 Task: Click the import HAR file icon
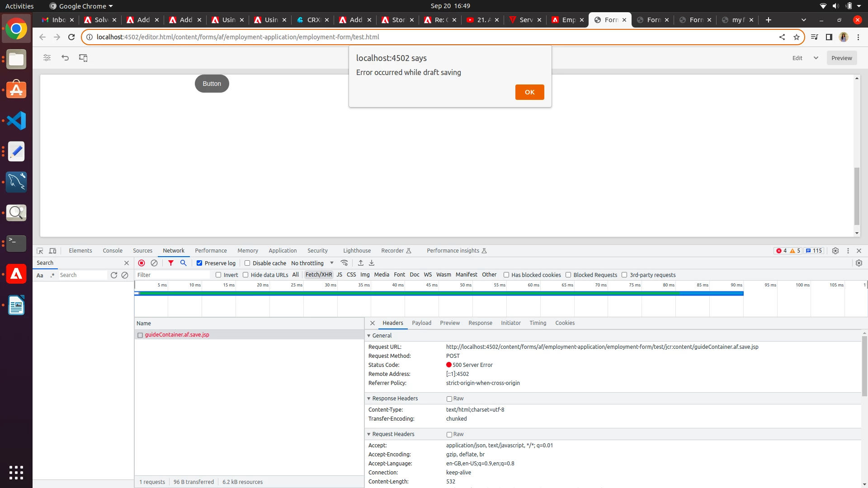point(361,263)
